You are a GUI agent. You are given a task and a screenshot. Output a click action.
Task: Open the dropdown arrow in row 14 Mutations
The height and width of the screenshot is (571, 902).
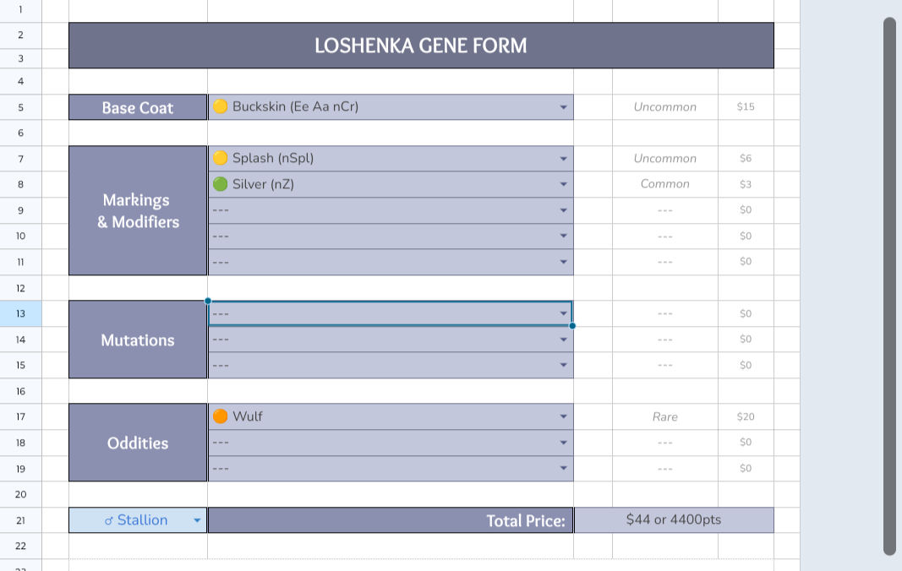[563, 340]
